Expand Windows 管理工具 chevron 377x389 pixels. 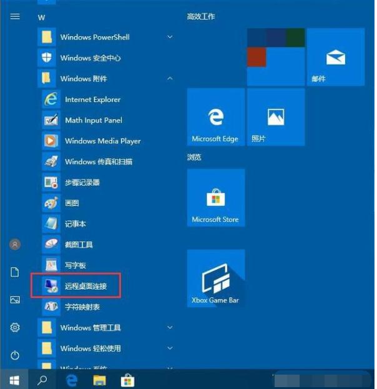click(x=170, y=327)
